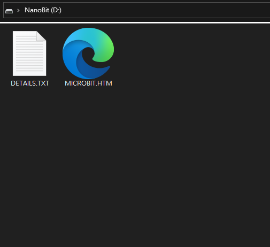The height and width of the screenshot is (247, 270).
Task: Click the MICROBIT.HTM file name label
Action: pos(88,83)
